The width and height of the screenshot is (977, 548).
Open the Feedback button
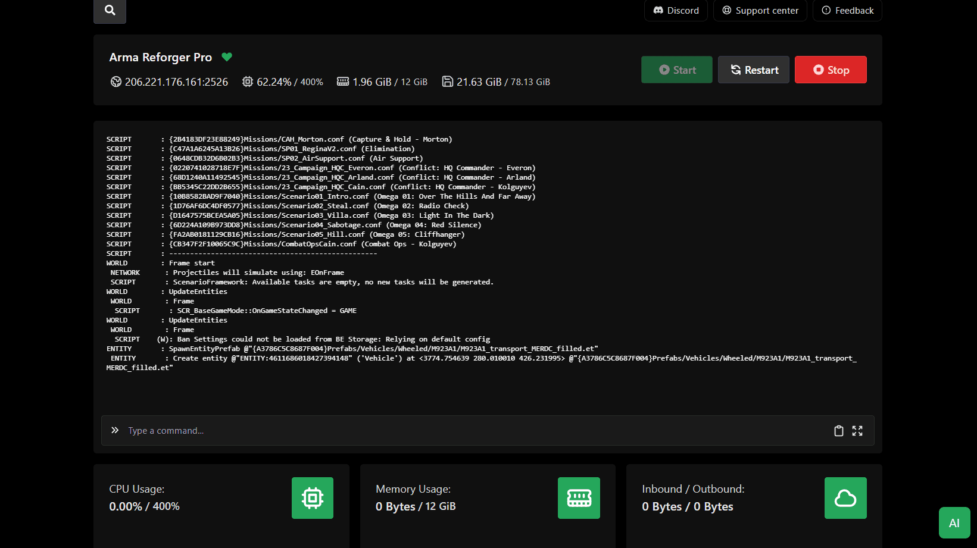[847, 11]
